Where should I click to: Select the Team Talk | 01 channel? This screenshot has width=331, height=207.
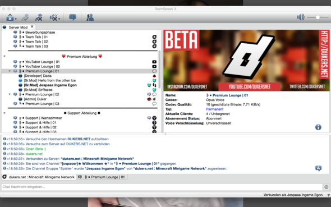click(36, 37)
